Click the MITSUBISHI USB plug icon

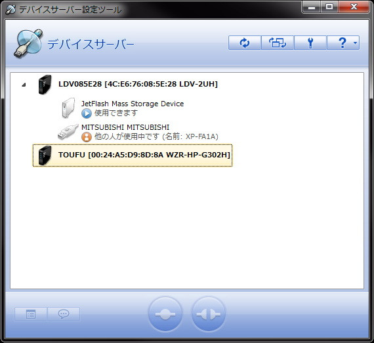click(68, 132)
